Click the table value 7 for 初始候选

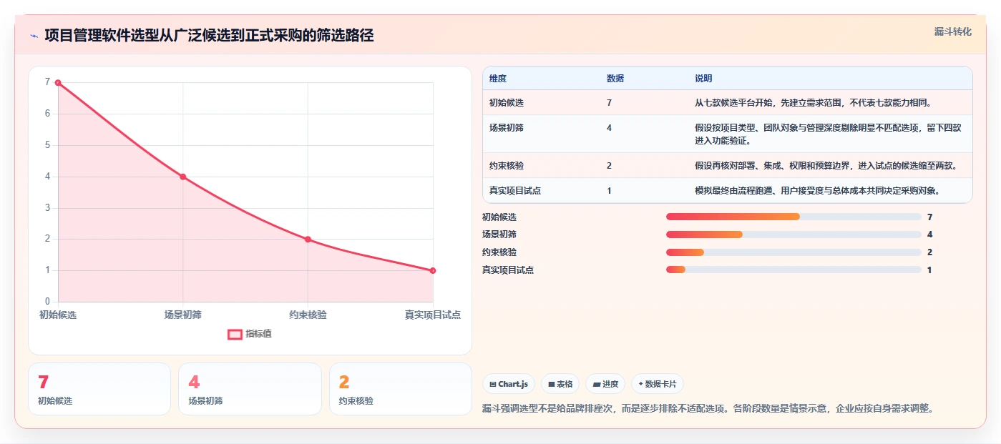(x=609, y=103)
